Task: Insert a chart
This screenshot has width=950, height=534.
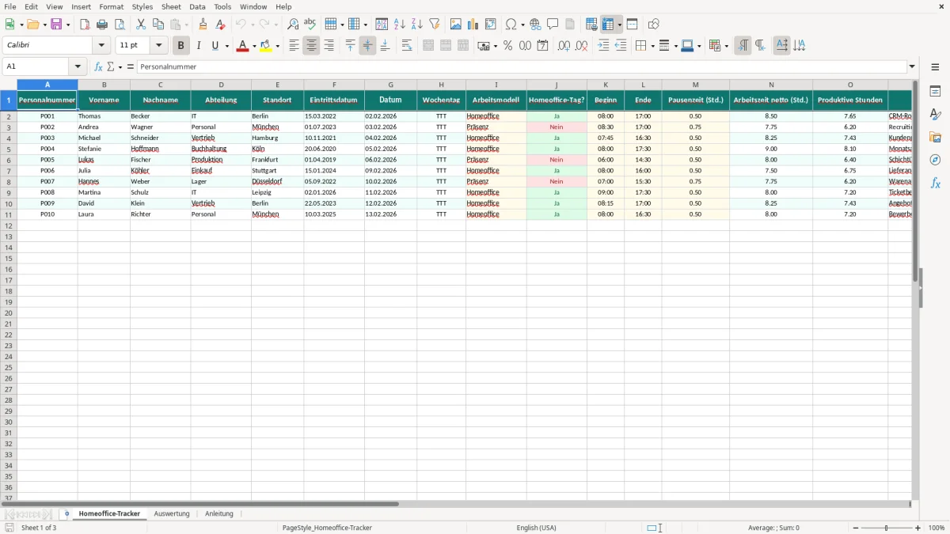Action: coord(473,25)
